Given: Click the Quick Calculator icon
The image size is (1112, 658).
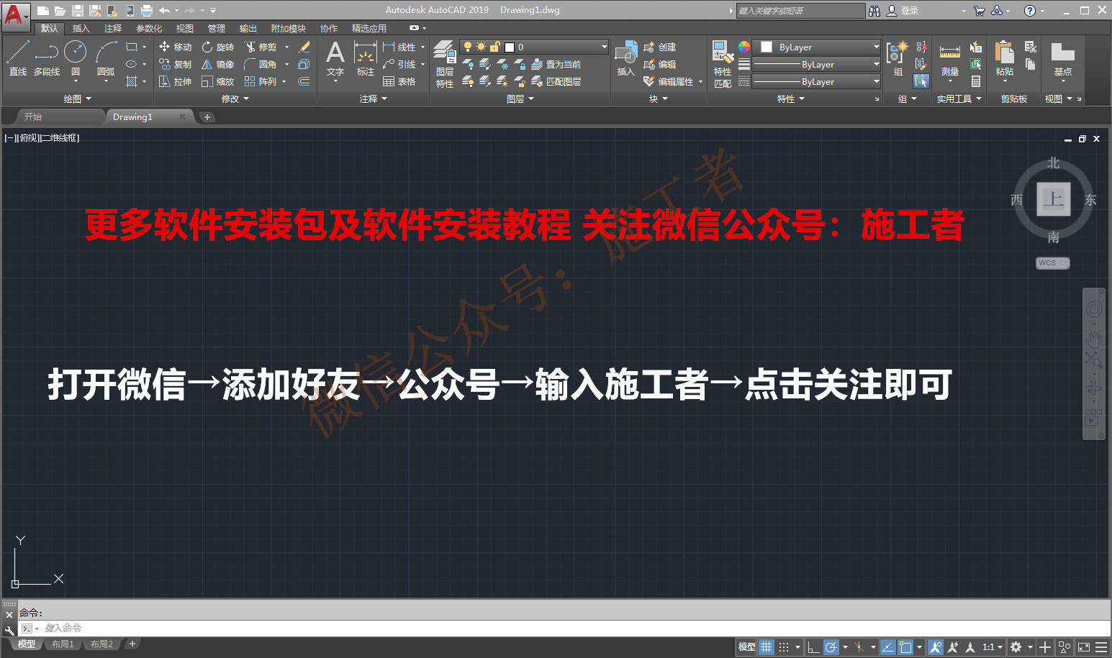Looking at the screenshot, I should 976,81.
